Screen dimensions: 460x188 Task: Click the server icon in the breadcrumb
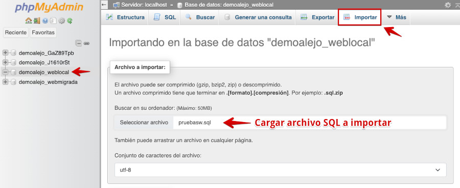pyautogui.click(x=117, y=5)
